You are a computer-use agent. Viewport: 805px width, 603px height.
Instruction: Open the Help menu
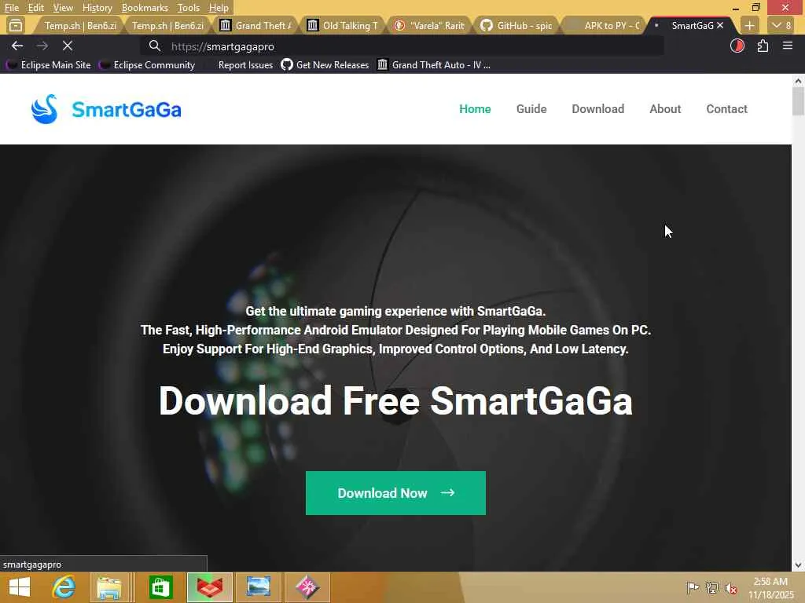pyautogui.click(x=219, y=8)
